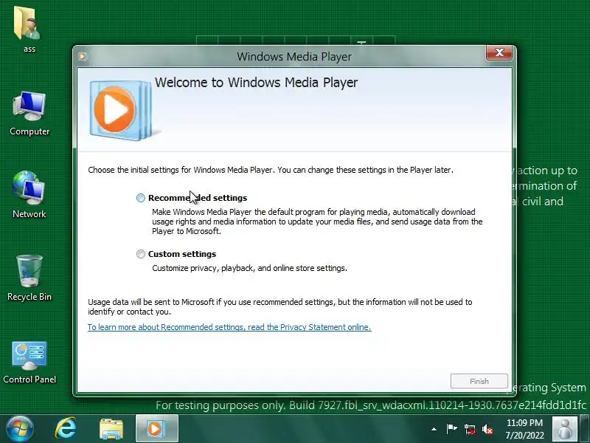Viewport: 590px width, 443px height.
Task: Choose the Custom settings radio button
Action: click(x=141, y=254)
